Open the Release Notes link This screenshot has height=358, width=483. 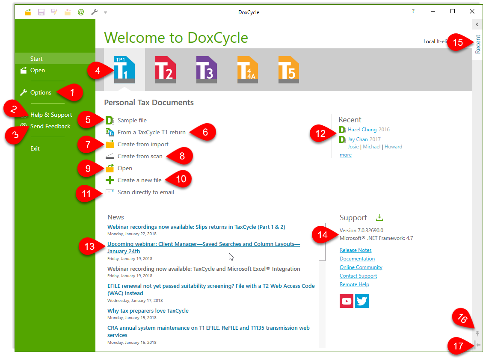coord(356,250)
